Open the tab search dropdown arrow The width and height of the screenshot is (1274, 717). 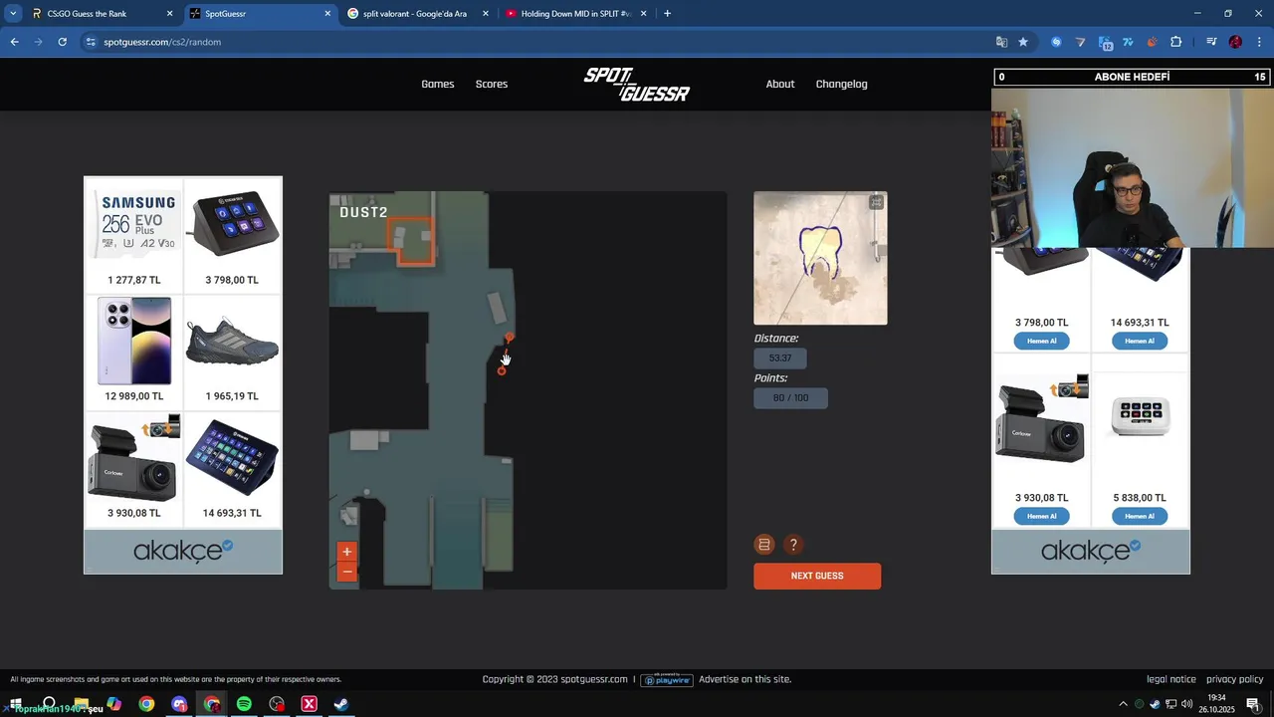click(x=13, y=14)
